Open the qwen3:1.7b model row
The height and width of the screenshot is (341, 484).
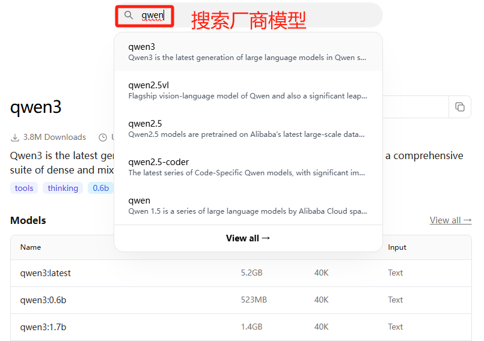241,327
